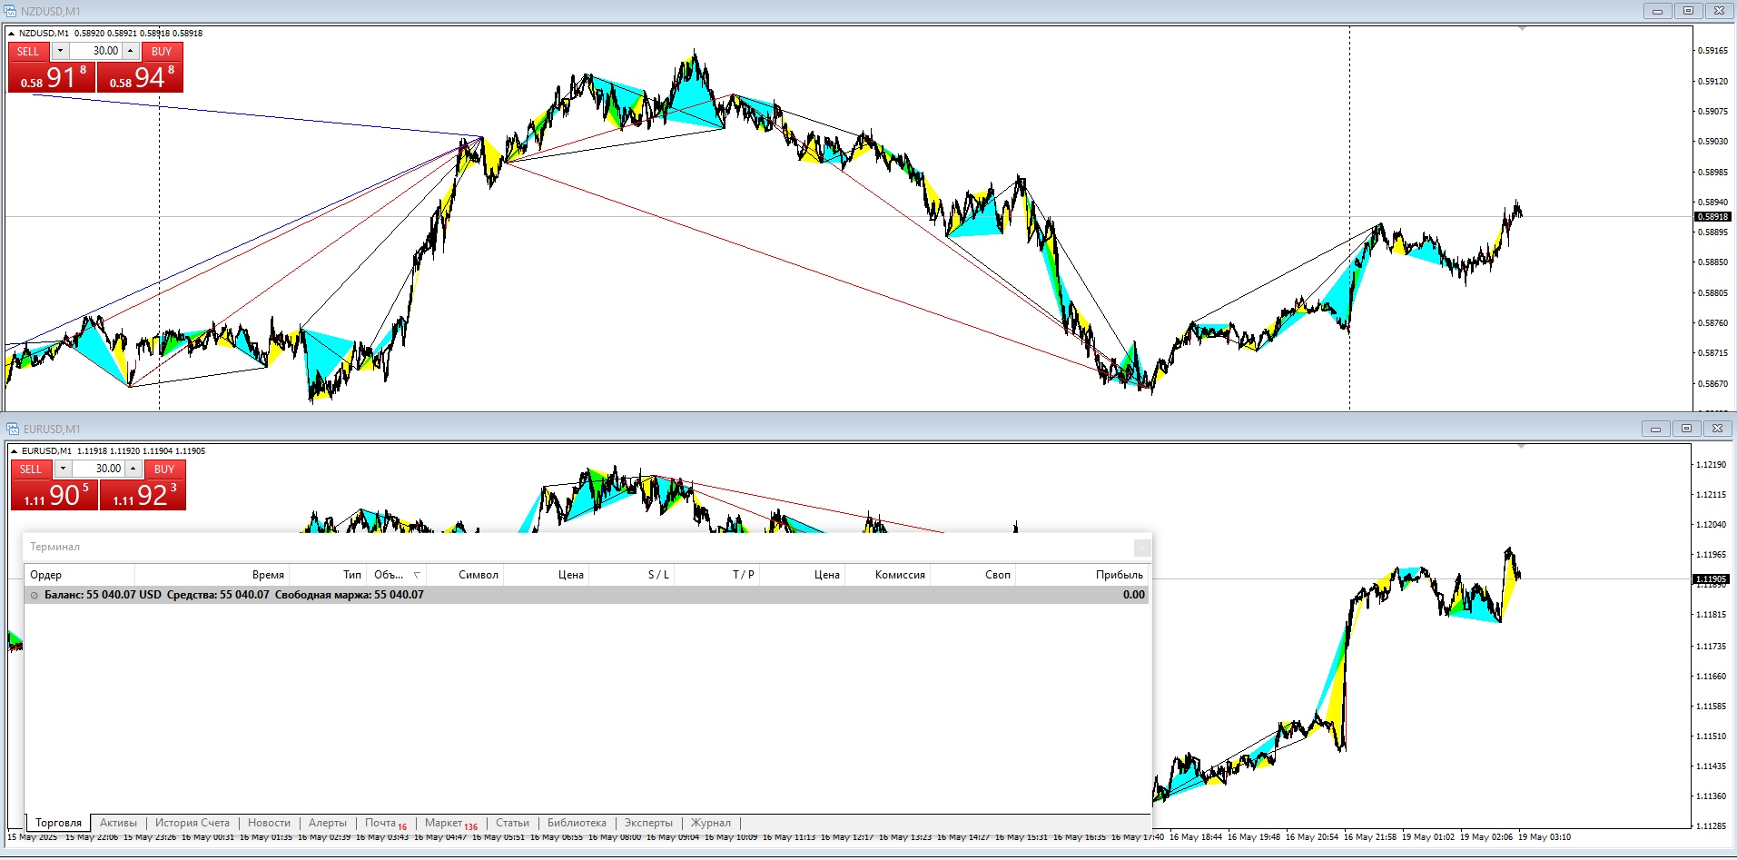Click the balance row circle icon
The width and height of the screenshot is (1737, 860).
pos(35,596)
